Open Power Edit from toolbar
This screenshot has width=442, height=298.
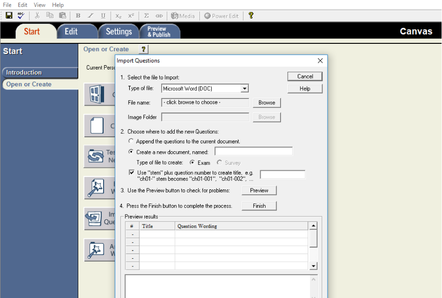coord(221,16)
